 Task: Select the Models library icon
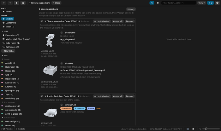3,19
